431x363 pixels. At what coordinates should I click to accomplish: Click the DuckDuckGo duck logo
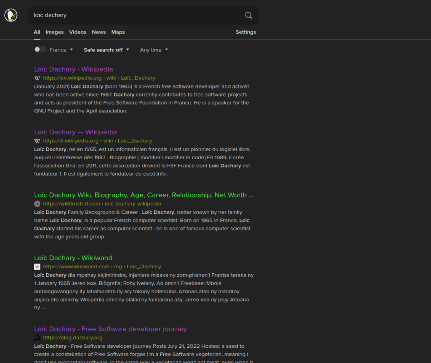coord(11,15)
